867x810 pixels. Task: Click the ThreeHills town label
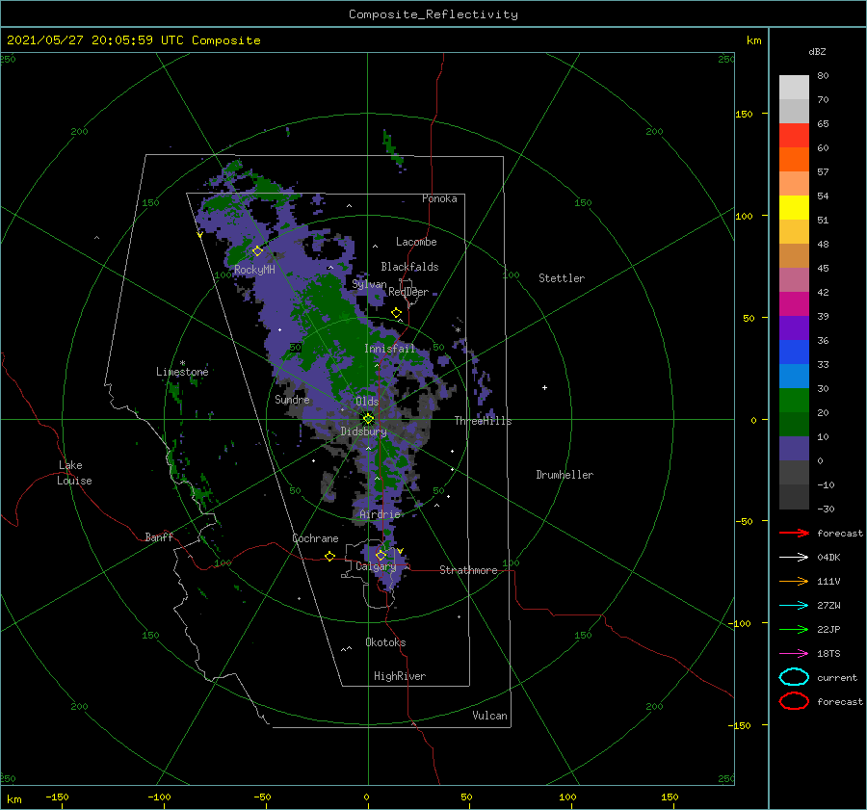pyautogui.click(x=483, y=421)
